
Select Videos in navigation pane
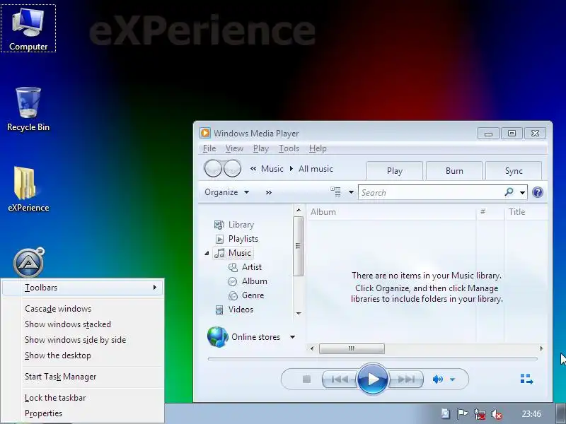[x=234, y=310]
